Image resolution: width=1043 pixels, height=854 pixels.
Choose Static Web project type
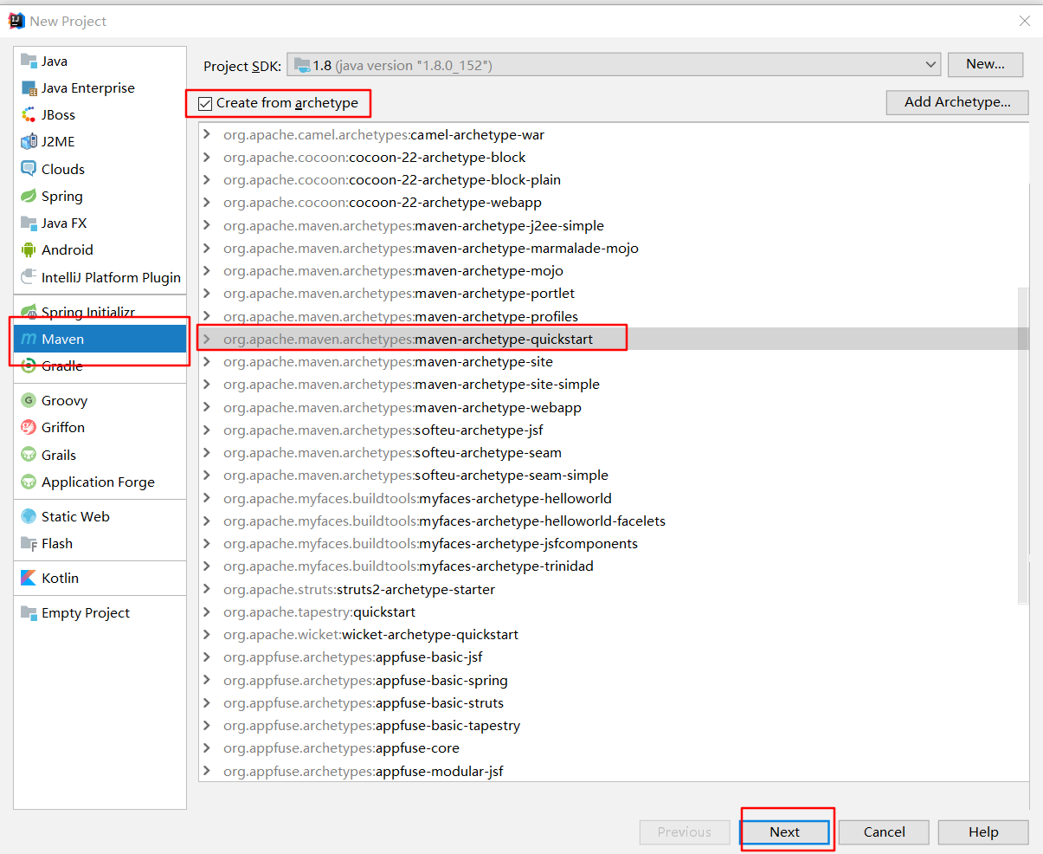(100, 517)
